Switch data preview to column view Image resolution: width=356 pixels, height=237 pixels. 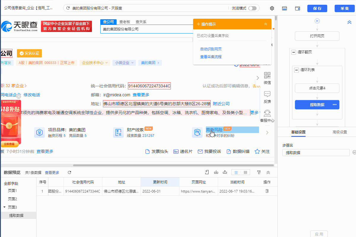click(x=245, y=172)
